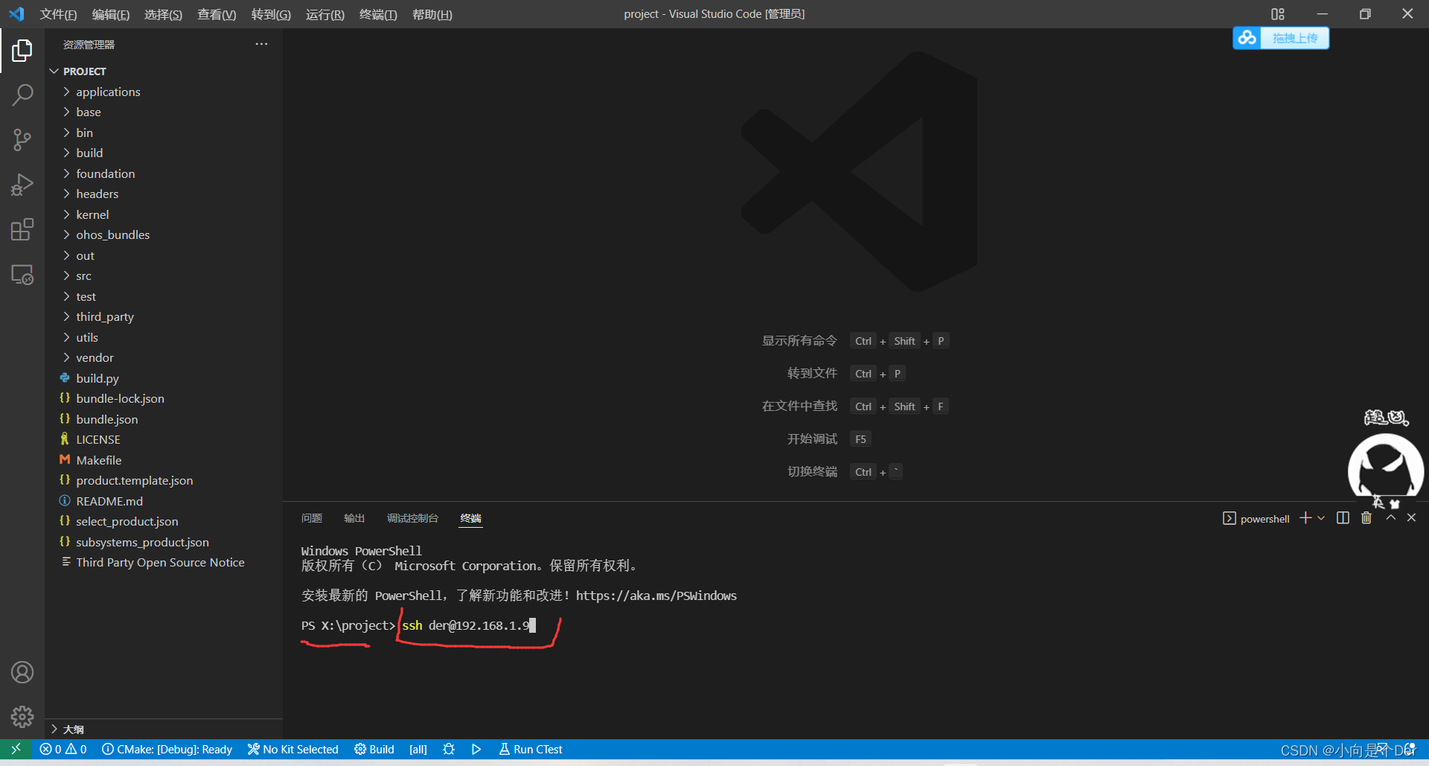Select the powershell terminal instance
The width and height of the screenshot is (1429, 766).
(1256, 518)
